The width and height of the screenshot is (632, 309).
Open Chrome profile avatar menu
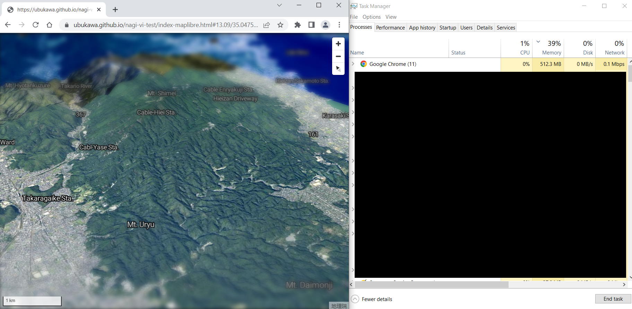[325, 25]
